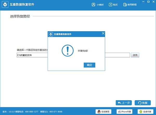The width and height of the screenshot is (156, 115).
Task: Click the Android robot 安卓恢复 icon
Action: tap(141, 112)
